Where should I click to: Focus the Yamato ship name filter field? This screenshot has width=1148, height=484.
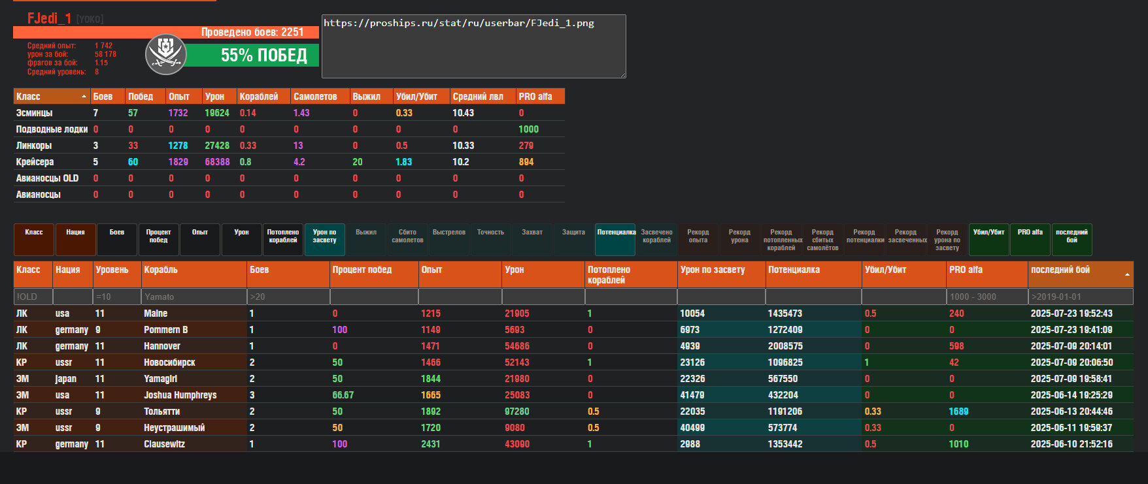(194, 297)
